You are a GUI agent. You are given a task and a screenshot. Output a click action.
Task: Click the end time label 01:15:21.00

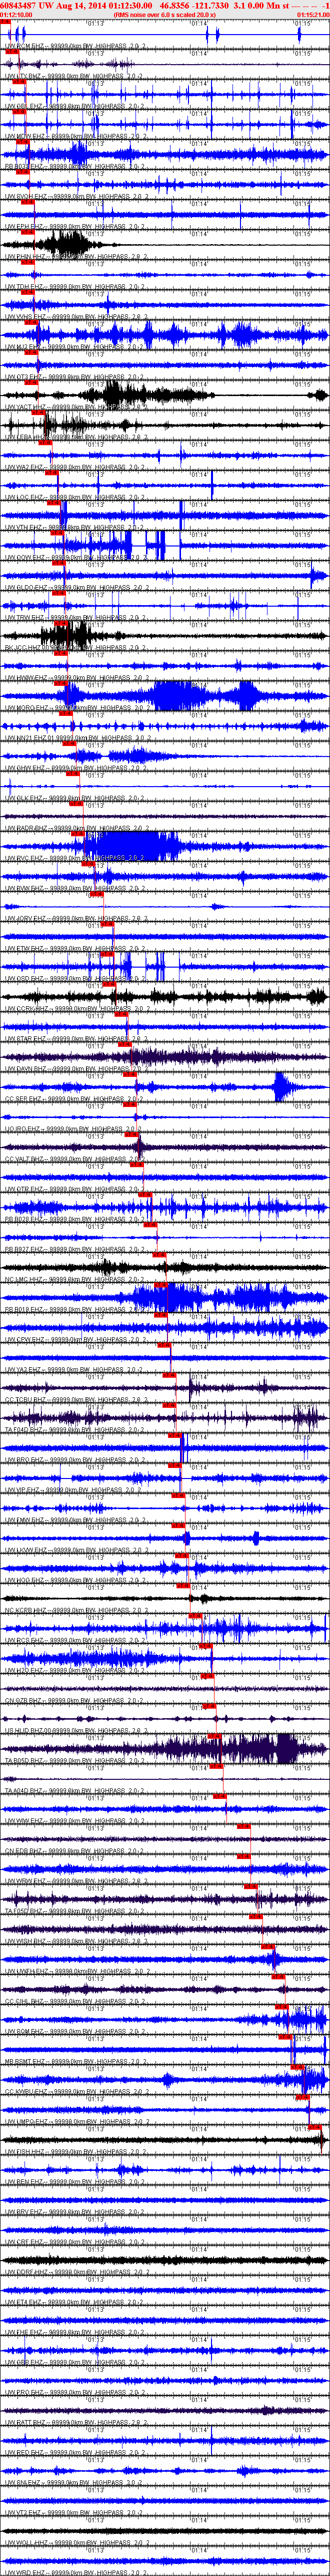pyautogui.click(x=313, y=15)
